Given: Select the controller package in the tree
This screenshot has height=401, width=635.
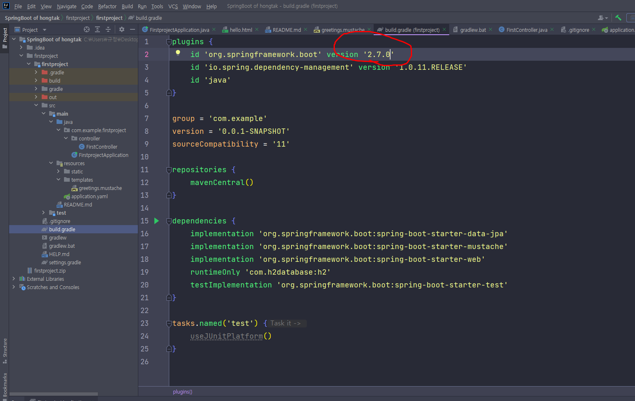Looking at the screenshot, I should [73, 138].
